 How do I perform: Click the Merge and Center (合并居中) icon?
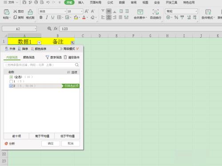point(140,12)
